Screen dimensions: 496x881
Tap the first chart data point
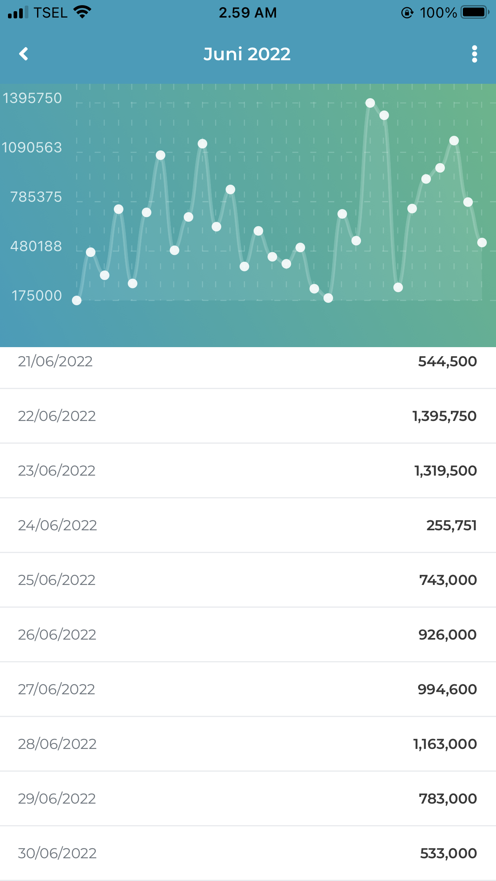tap(77, 300)
